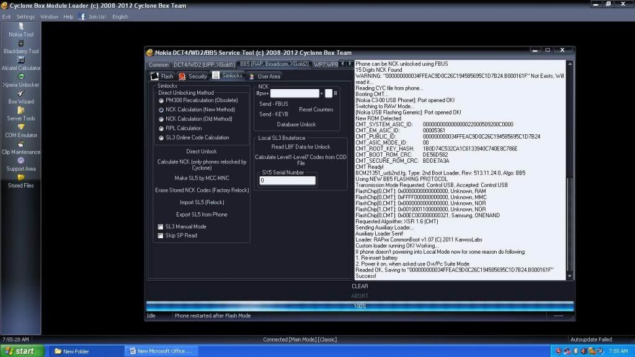The height and width of the screenshot is (357, 635).
Task: Open the DCT4/WD2 platform tab
Action: tap(203, 64)
